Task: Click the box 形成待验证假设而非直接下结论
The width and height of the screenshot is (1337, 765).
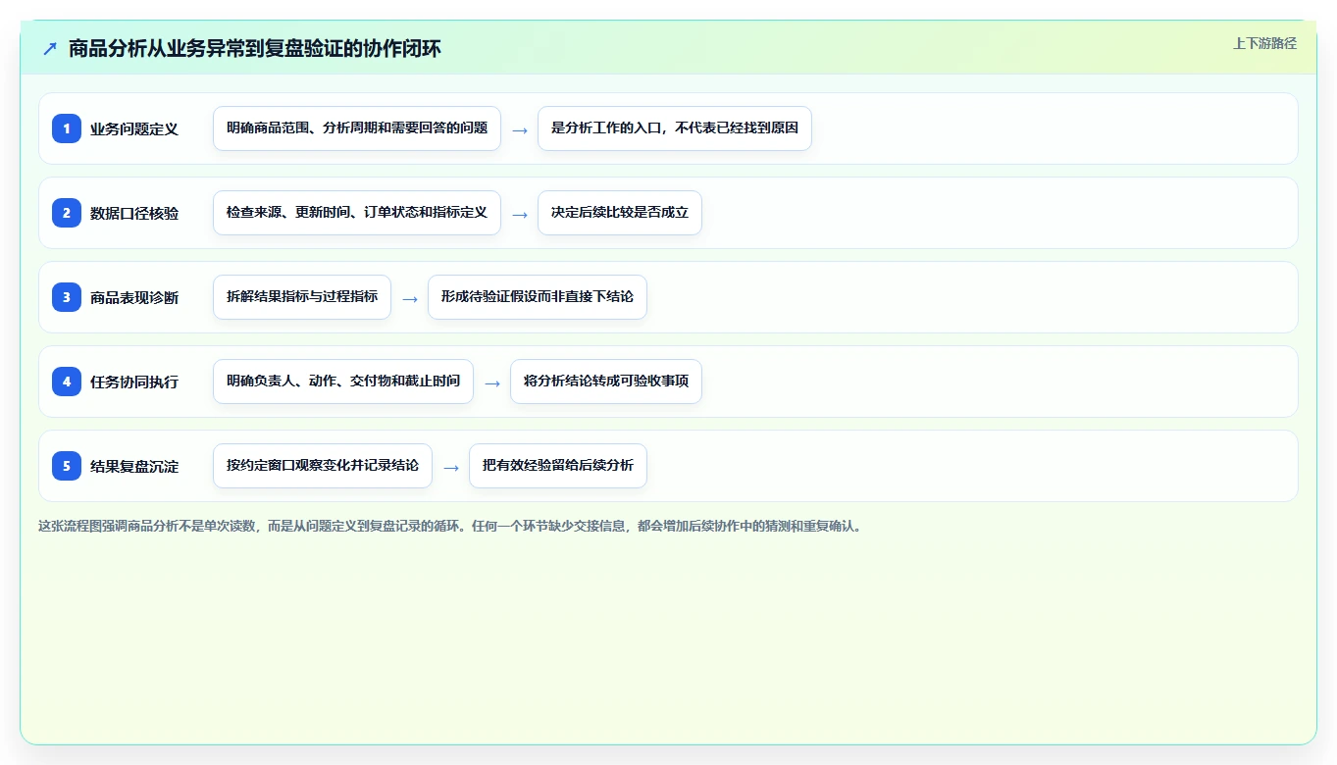Action: click(538, 297)
